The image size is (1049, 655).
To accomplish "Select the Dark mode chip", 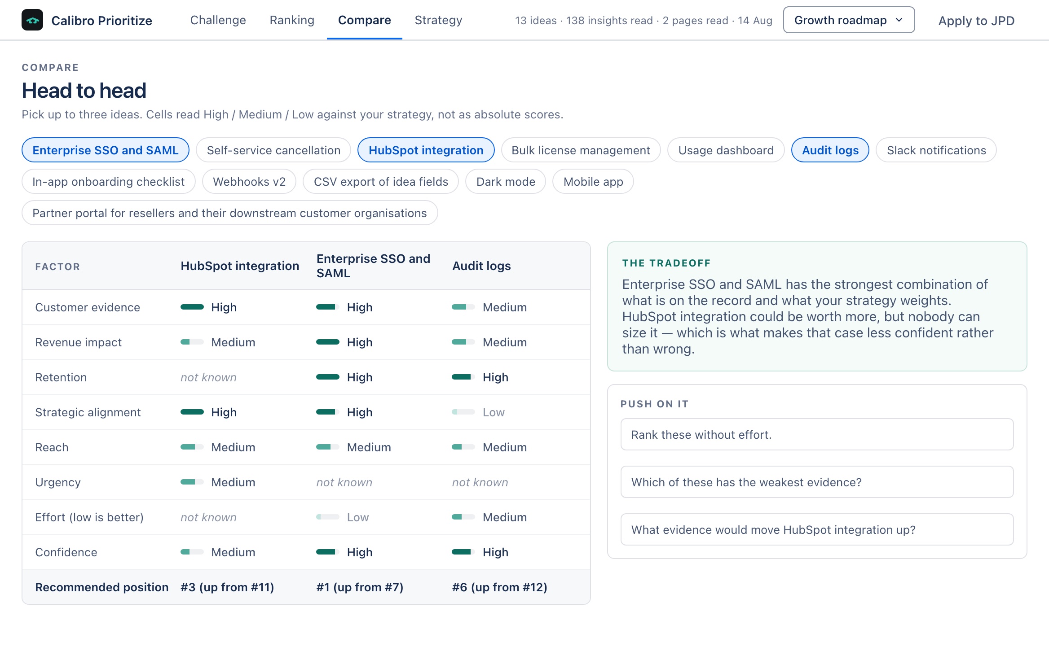I will 506,182.
